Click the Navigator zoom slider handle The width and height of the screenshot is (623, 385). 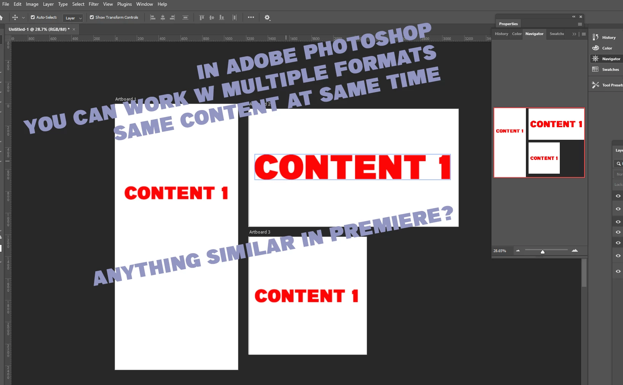coord(543,252)
